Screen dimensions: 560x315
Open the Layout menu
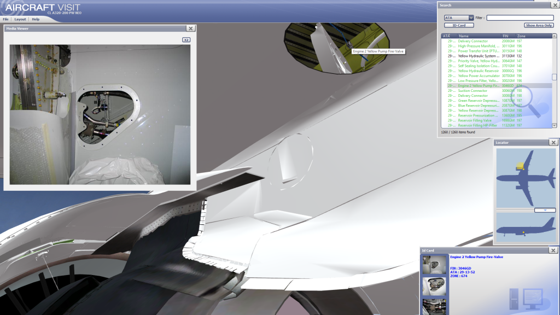click(x=20, y=19)
